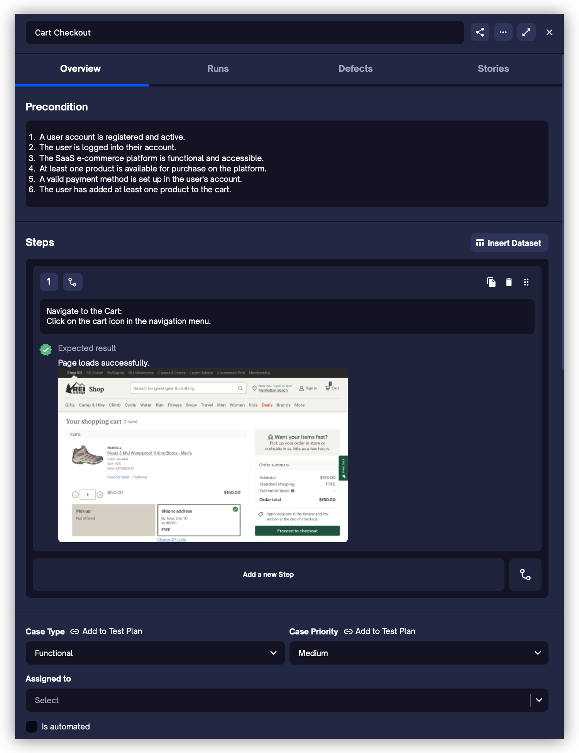Screen dimensions: 579x753
Task: Click Add a new Step button
Action: 268,575
